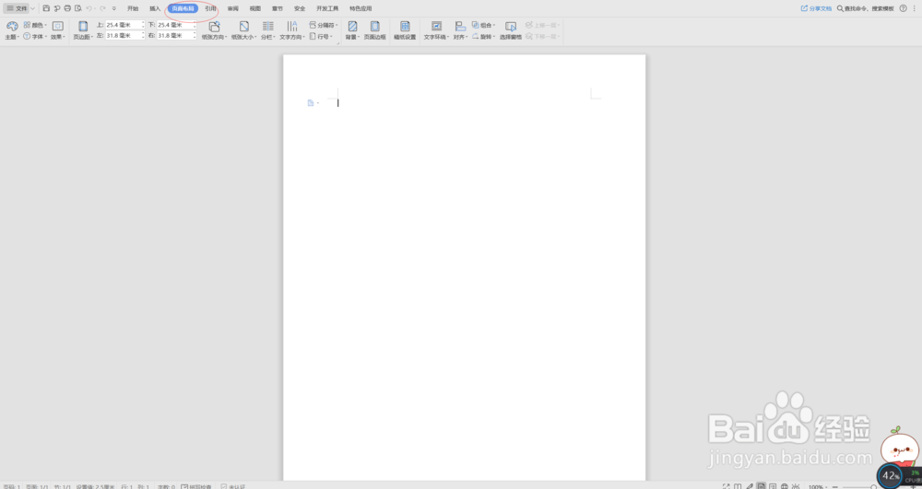
Task: Click the 上 top margin spinner arrows
Action: coord(143,25)
